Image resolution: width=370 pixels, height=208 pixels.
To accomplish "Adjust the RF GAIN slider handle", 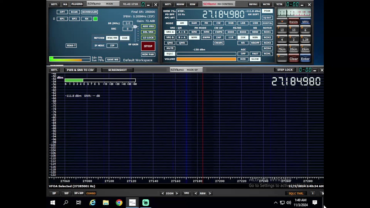I will [x=135, y=27].
